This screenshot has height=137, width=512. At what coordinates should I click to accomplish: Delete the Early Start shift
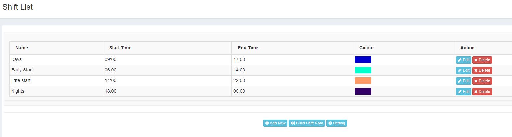(482, 70)
